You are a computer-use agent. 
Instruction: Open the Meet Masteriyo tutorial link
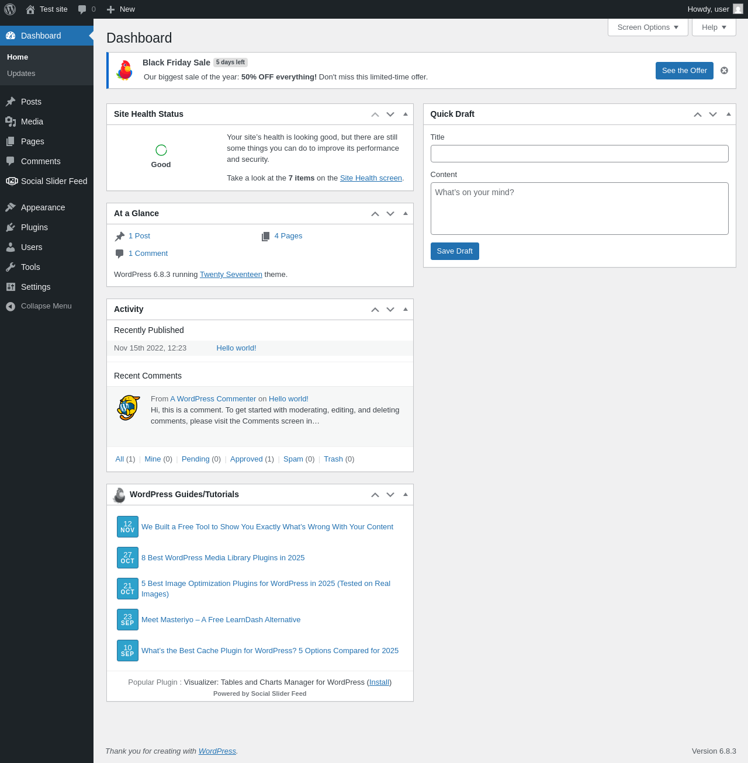coord(221,620)
